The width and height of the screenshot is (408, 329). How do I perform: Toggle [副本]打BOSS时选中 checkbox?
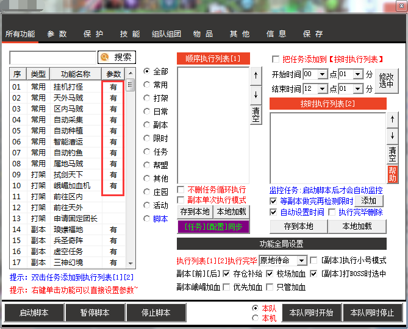point(314,274)
